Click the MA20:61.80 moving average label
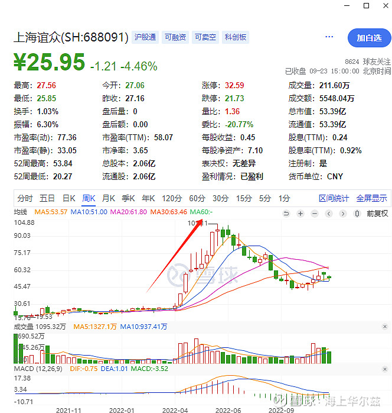392x413 pixels. click(129, 212)
